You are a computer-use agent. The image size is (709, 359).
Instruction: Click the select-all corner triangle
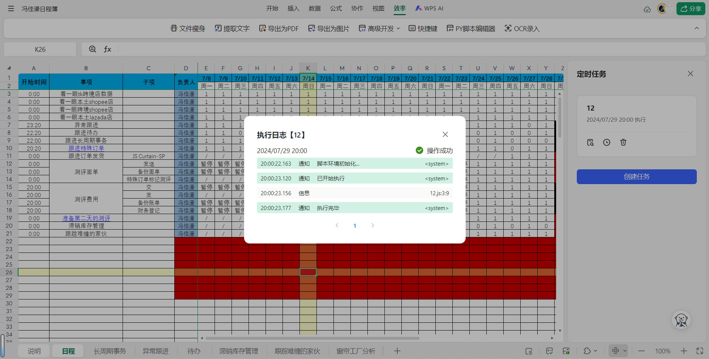[9, 68]
